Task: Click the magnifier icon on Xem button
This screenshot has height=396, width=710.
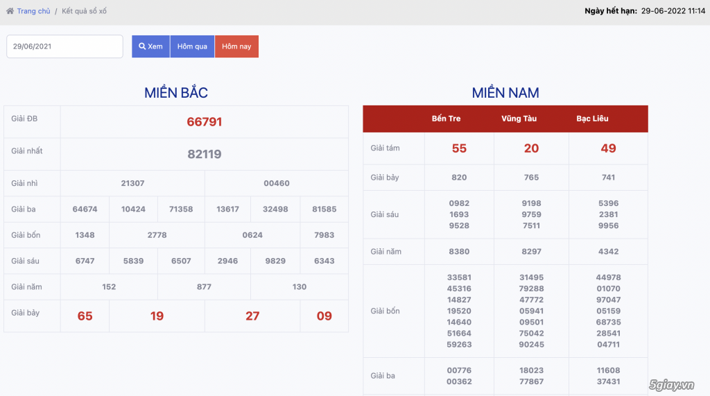Action: coord(142,46)
